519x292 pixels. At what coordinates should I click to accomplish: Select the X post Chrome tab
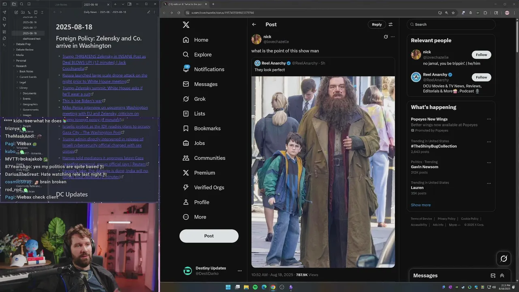point(184,4)
